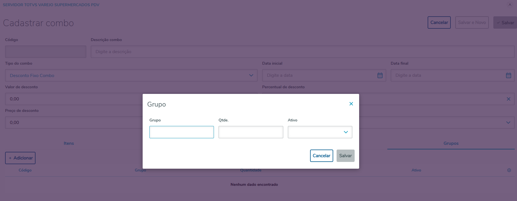Click the Código column header
Image resolution: width=517 pixels, height=201 pixels.
point(25,170)
